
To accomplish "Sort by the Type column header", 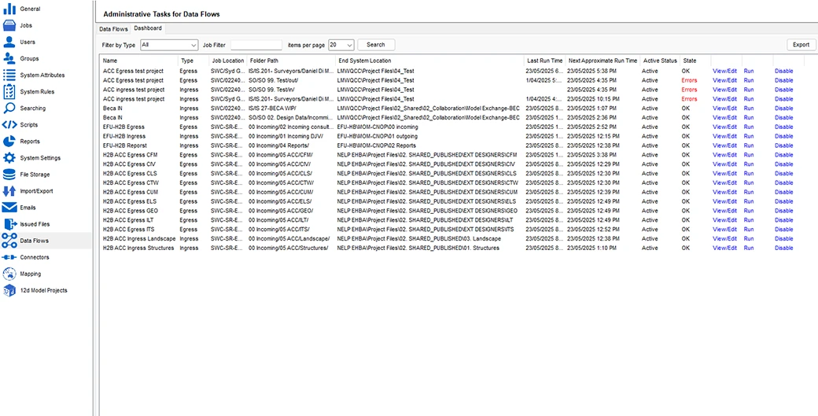I will [x=193, y=61].
